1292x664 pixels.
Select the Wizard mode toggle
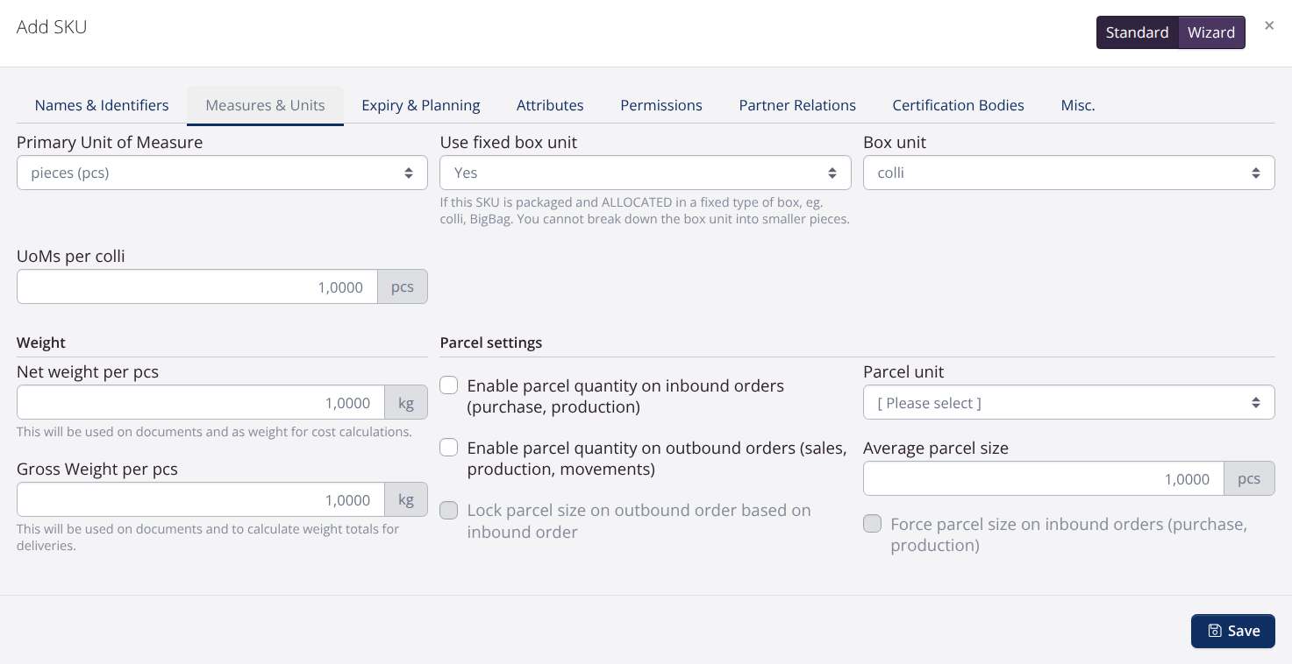click(1211, 32)
